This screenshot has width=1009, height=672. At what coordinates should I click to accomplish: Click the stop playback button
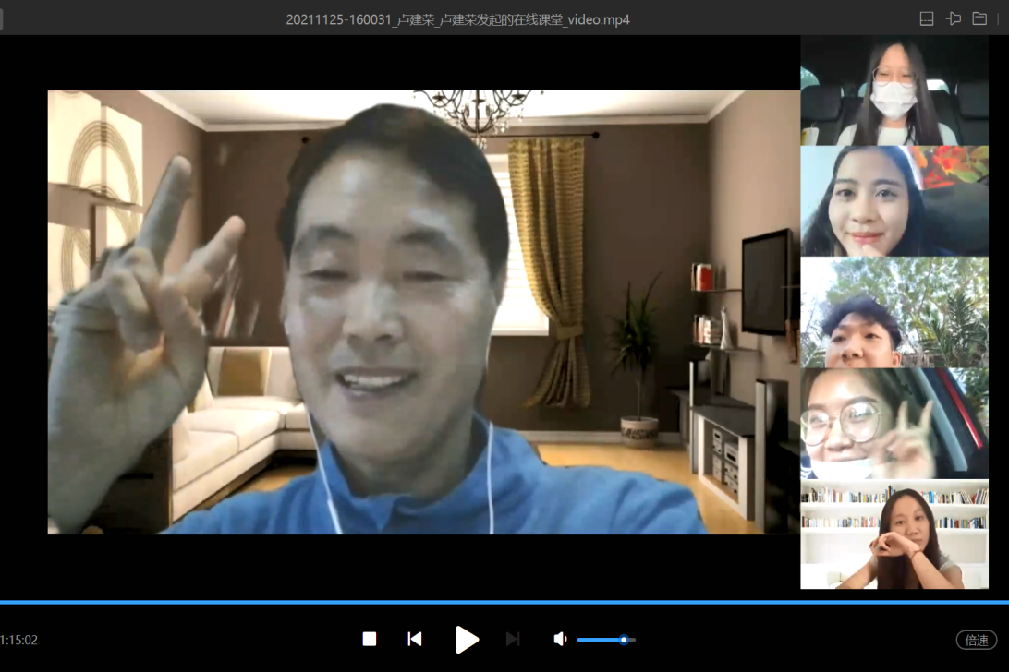(x=370, y=639)
